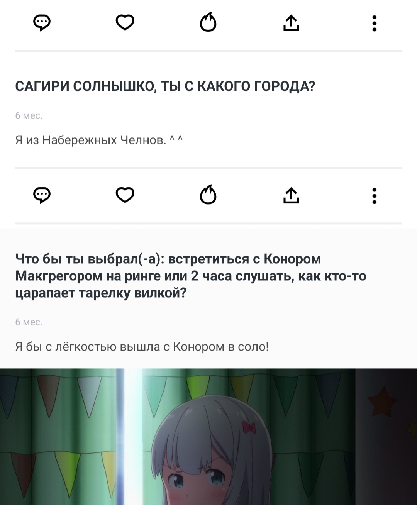Tap the '6 мес.' timestamp under Конор question
The height and width of the screenshot is (505, 417).
(29, 322)
